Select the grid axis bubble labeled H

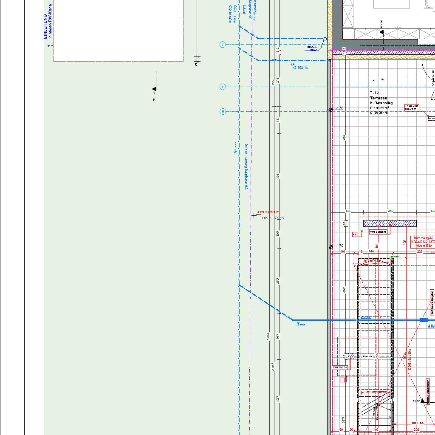[x=223, y=111]
